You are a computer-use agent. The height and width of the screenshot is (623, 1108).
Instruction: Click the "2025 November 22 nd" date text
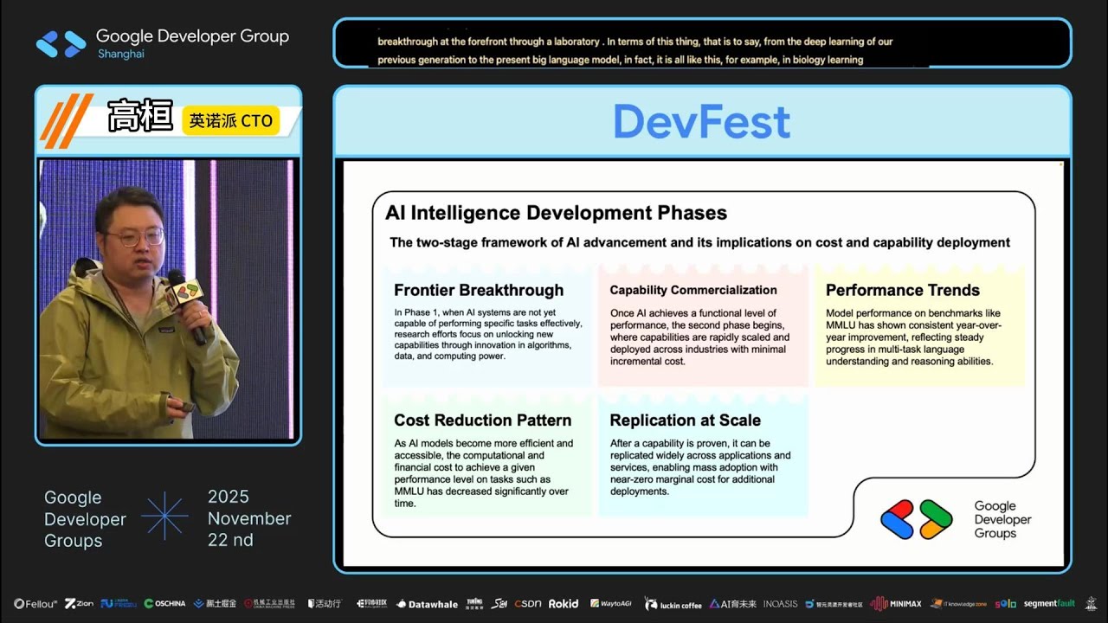tap(249, 518)
